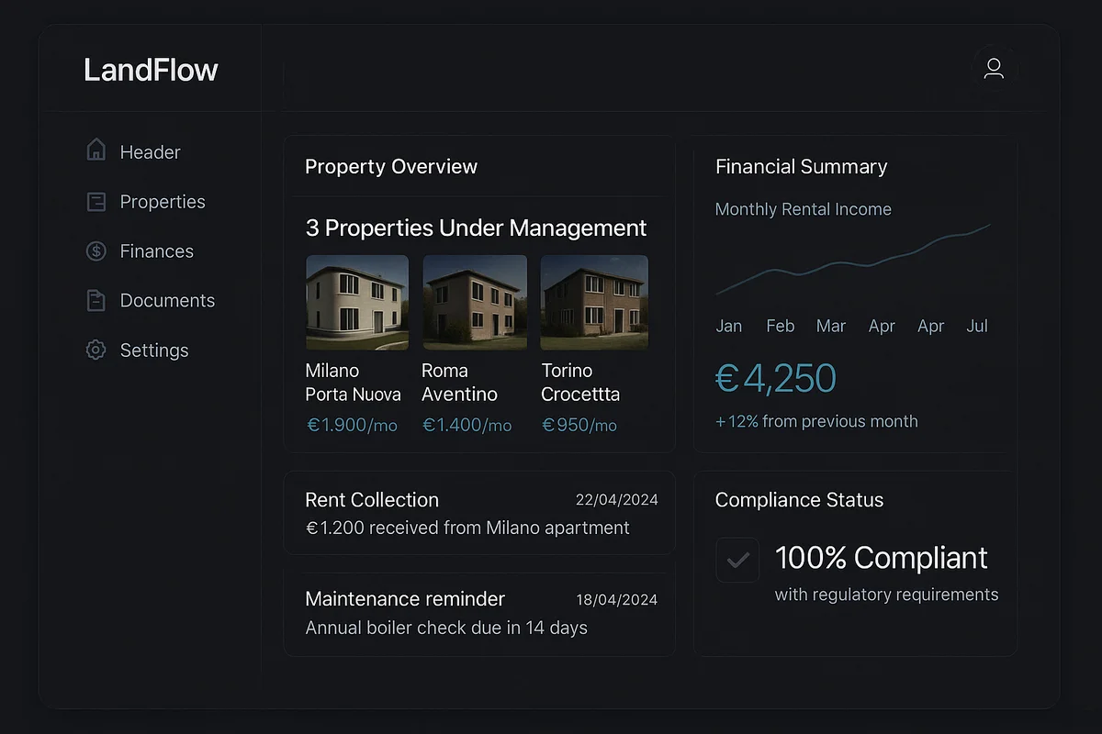Viewport: 1102px width, 734px height.
Task: Click the Monthly Rental Income chart line
Action: pyautogui.click(x=854, y=266)
